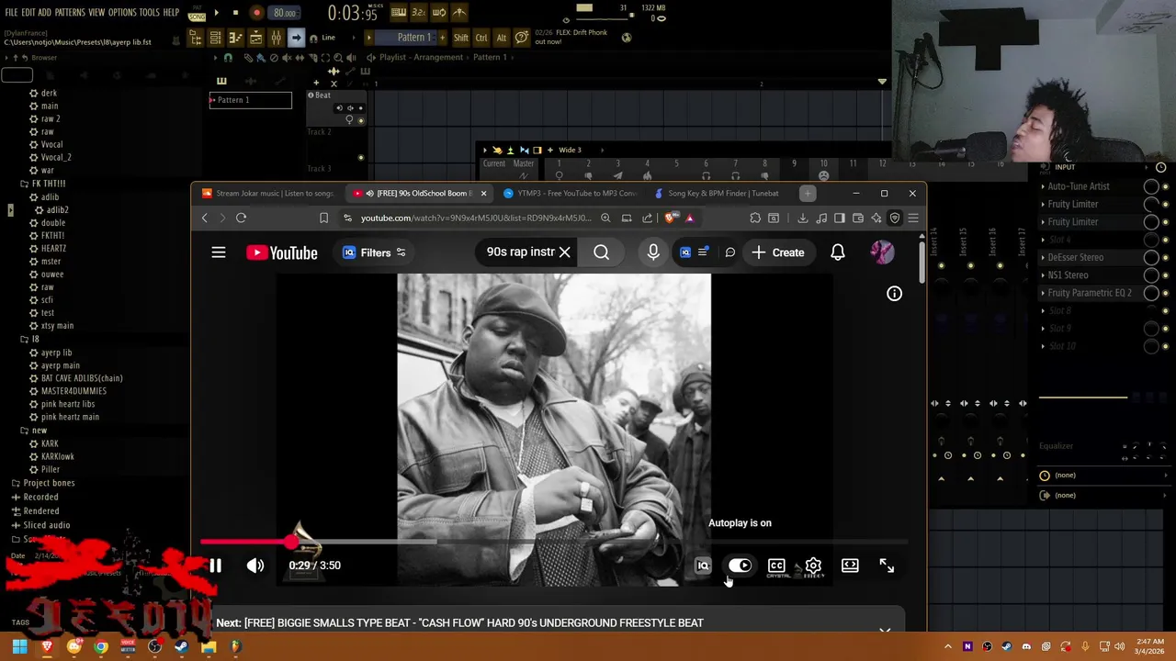Switch to the YTMP3 converter tab

pyautogui.click(x=570, y=194)
